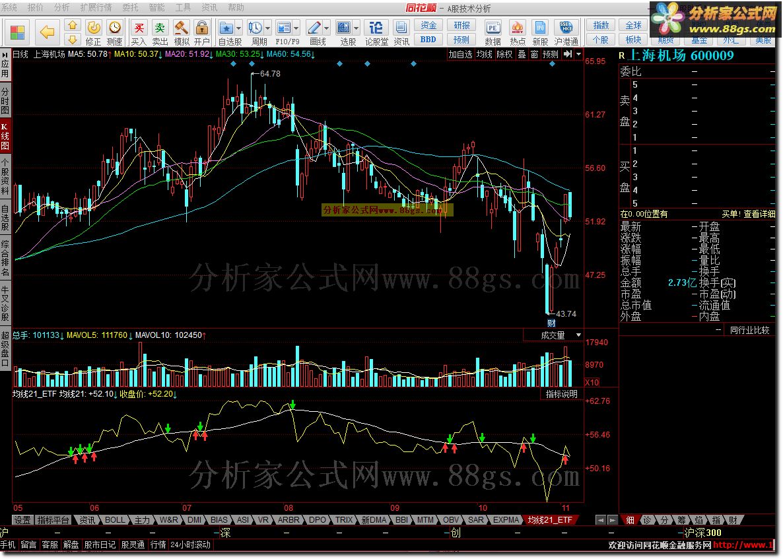This screenshot has width=783, height=559.
Task: Expand the 画线 dropdown arrow
Action: coord(327,28)
